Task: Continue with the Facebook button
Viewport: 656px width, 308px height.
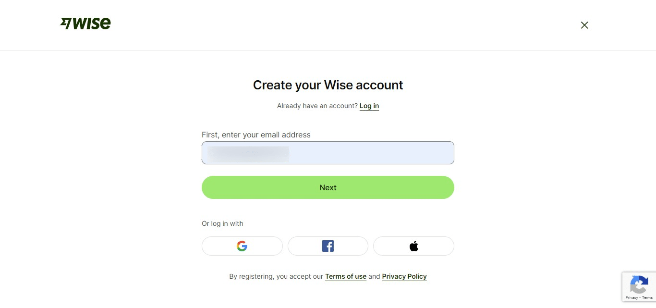Action: tap(328, 246)
